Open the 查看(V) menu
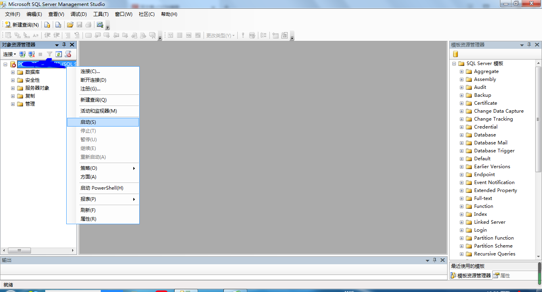The height and width of the screenshot is (292, 542). 56,14
